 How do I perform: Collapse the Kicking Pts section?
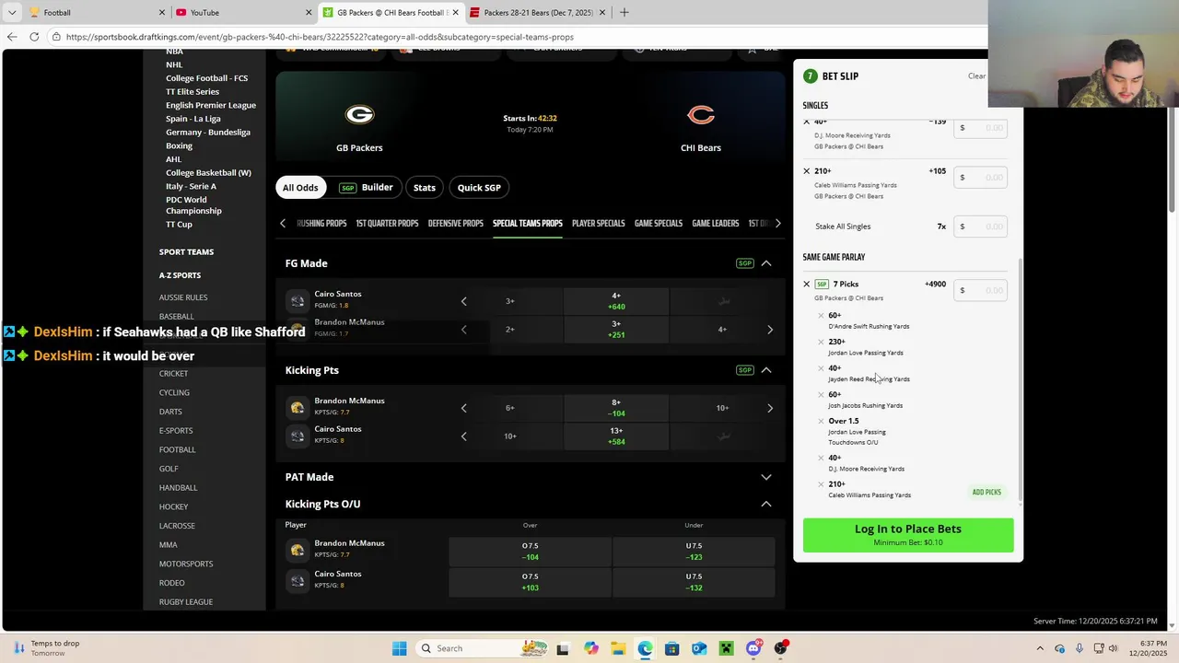[766, 370]
